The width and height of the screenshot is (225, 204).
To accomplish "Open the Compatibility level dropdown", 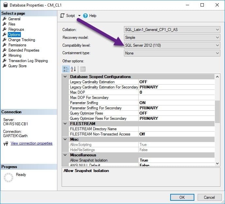I will pyautogui.click(x=172, y=45).
